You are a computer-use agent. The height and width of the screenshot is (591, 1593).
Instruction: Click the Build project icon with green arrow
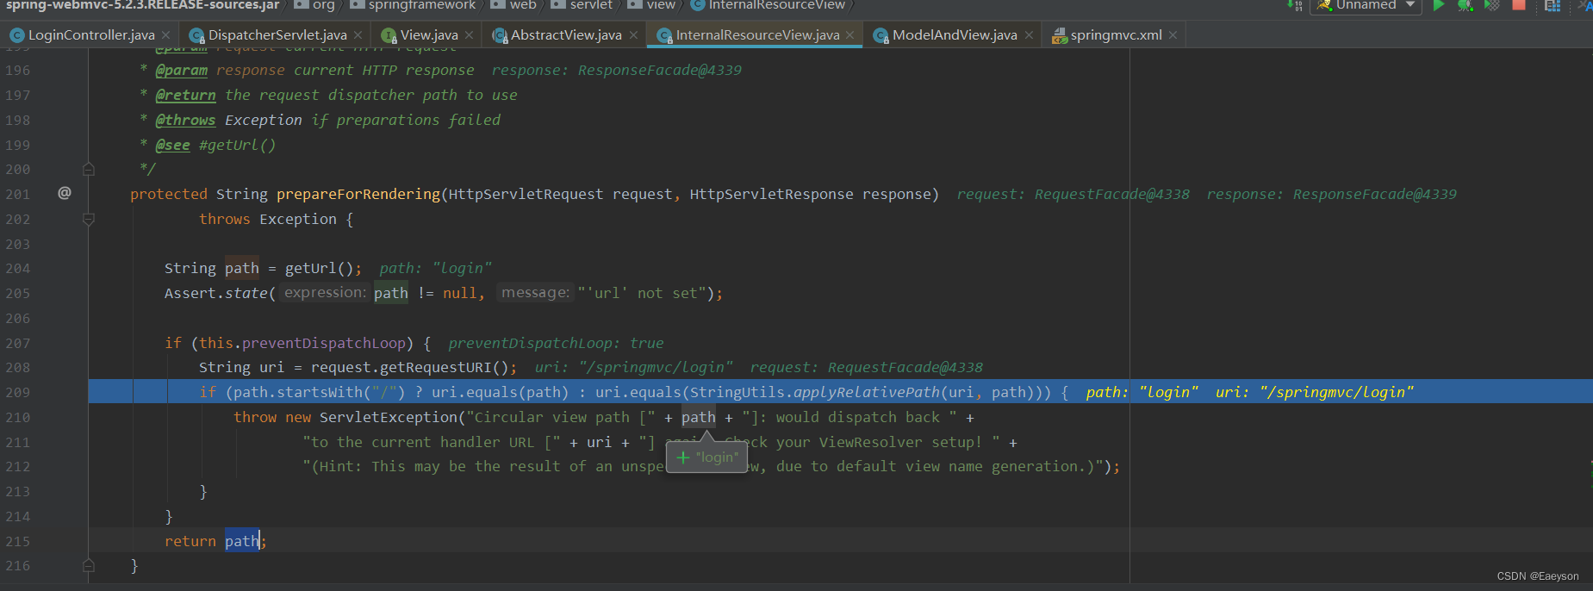pyautogui.click(x=1295, y=5)
